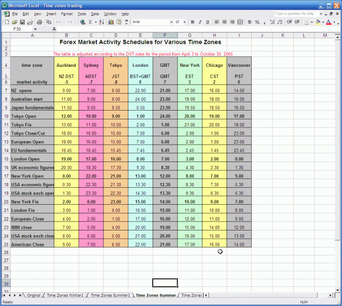Click first sheet tab scroll button
This screenshot has height=306, width=342.
[x=4, y=295]
